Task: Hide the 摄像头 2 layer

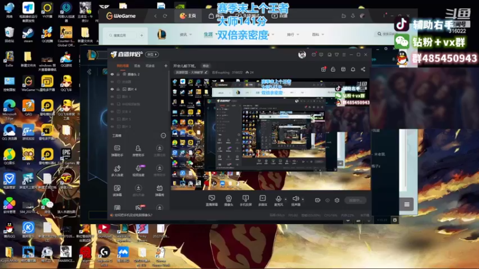Action: click(x=112, y=74)
